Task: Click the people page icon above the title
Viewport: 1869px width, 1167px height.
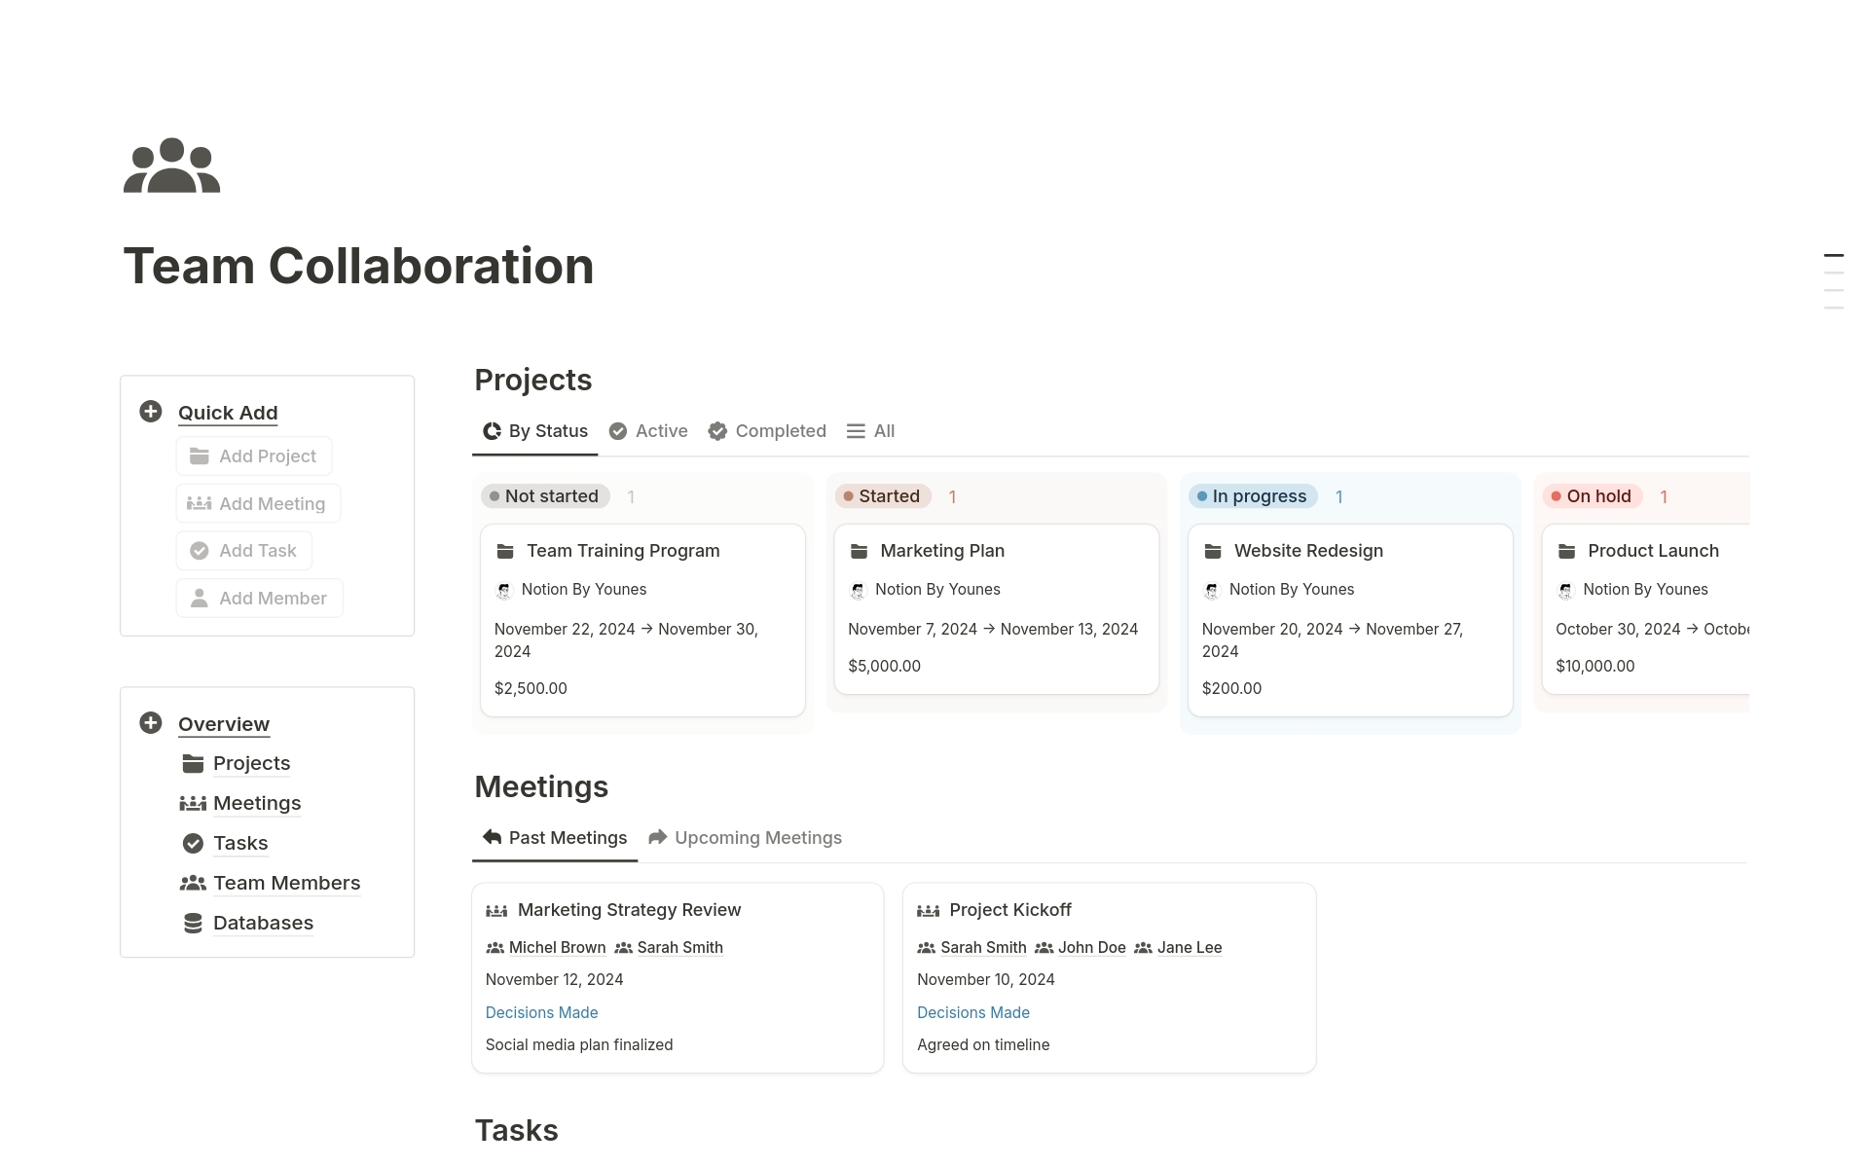Action: coord(171,165)
